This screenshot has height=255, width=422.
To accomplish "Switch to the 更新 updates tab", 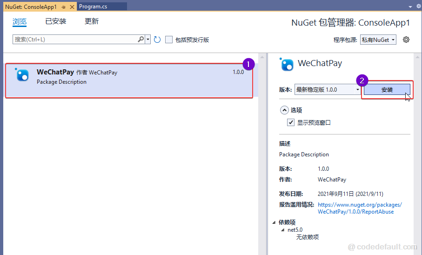I will (x=92, y=21).
